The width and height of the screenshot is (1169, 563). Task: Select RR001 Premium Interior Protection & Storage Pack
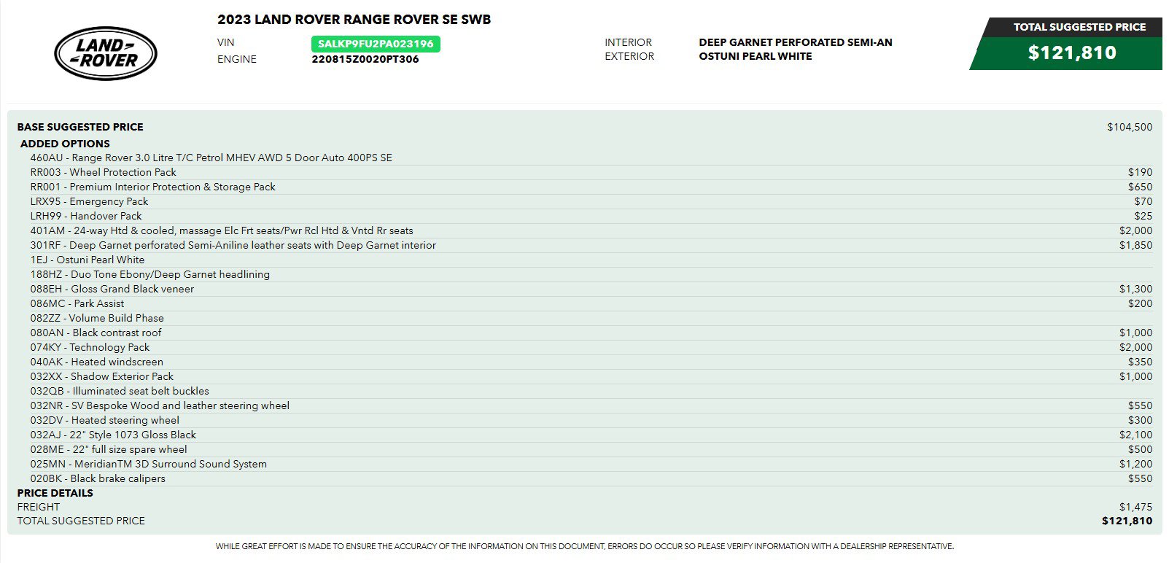tap(591, 187)
